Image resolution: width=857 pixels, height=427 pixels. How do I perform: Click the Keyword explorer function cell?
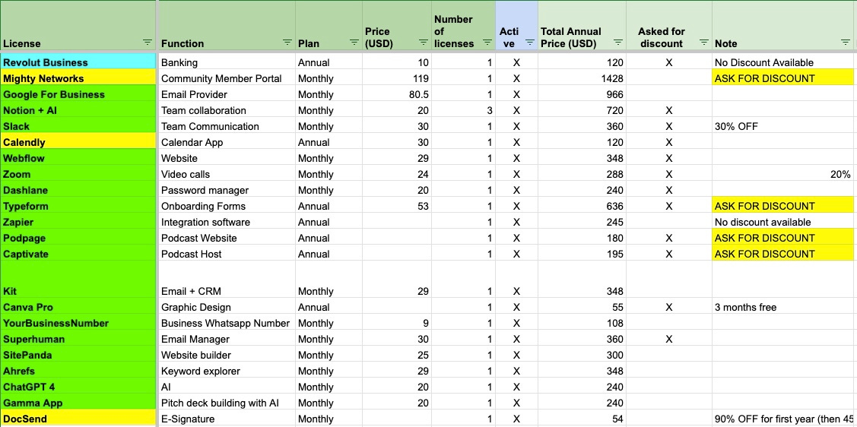[x=227, y=371]
